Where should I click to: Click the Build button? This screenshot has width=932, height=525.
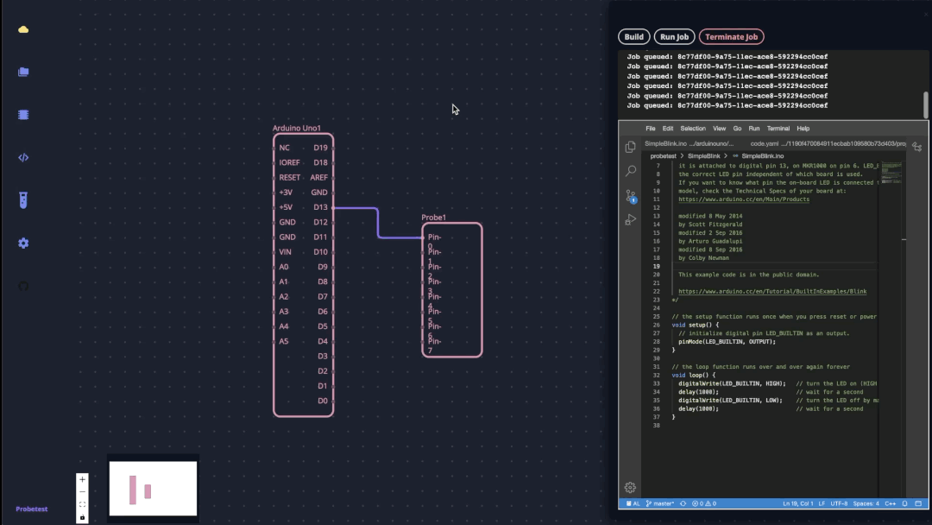coord(633,37)
